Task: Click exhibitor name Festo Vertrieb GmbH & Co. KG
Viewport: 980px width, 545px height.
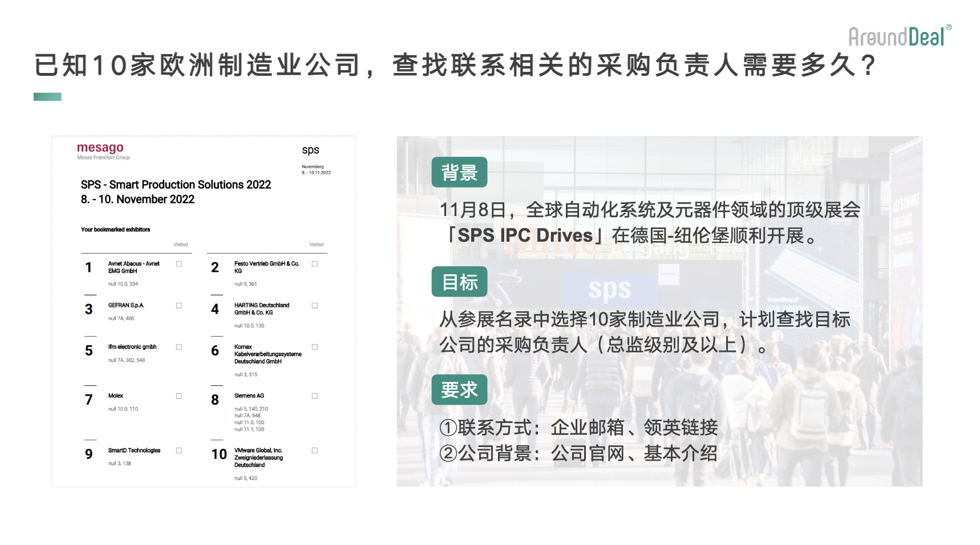Action: [x=266, y=267]
